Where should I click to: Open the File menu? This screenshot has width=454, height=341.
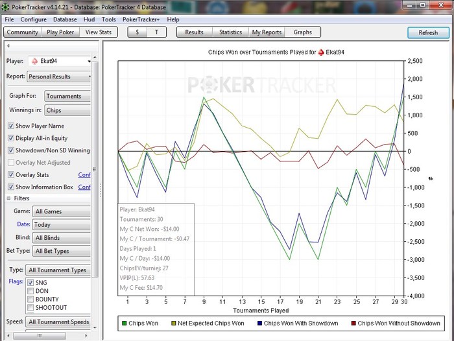click(9, 19)
